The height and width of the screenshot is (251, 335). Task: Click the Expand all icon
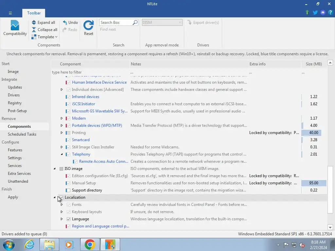tap(34, 23)
